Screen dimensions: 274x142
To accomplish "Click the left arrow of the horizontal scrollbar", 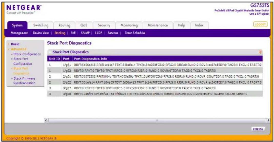I will click(x=46, y=120).
